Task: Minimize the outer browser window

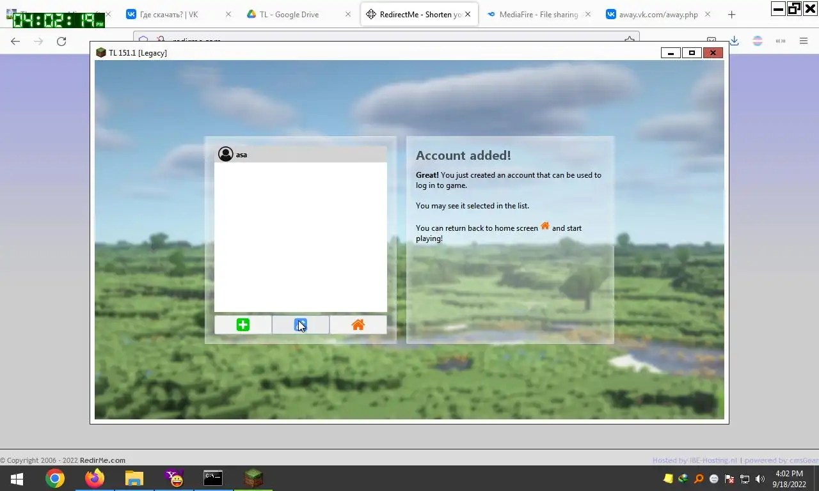Action: point(778,8)
